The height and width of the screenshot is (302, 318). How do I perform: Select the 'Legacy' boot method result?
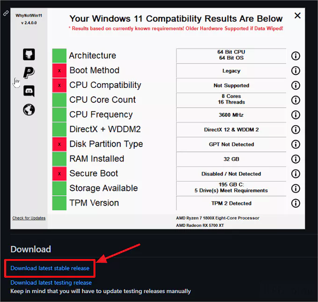231,71
